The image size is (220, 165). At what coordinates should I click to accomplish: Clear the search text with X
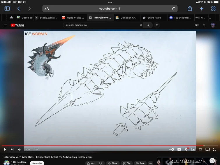click(141, 25)
